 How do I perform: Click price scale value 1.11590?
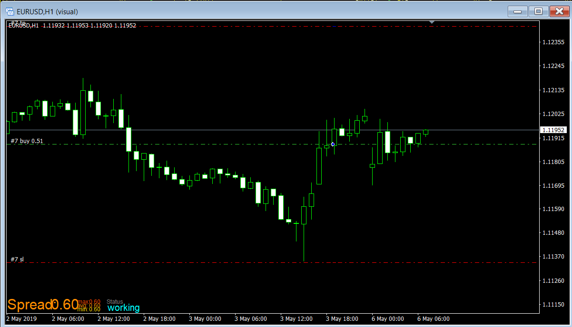553,209
